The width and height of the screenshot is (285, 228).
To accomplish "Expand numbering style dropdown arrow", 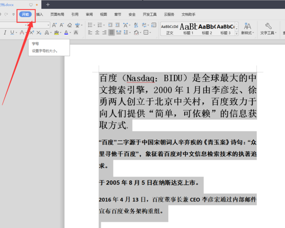I will [x=104, y=25].
